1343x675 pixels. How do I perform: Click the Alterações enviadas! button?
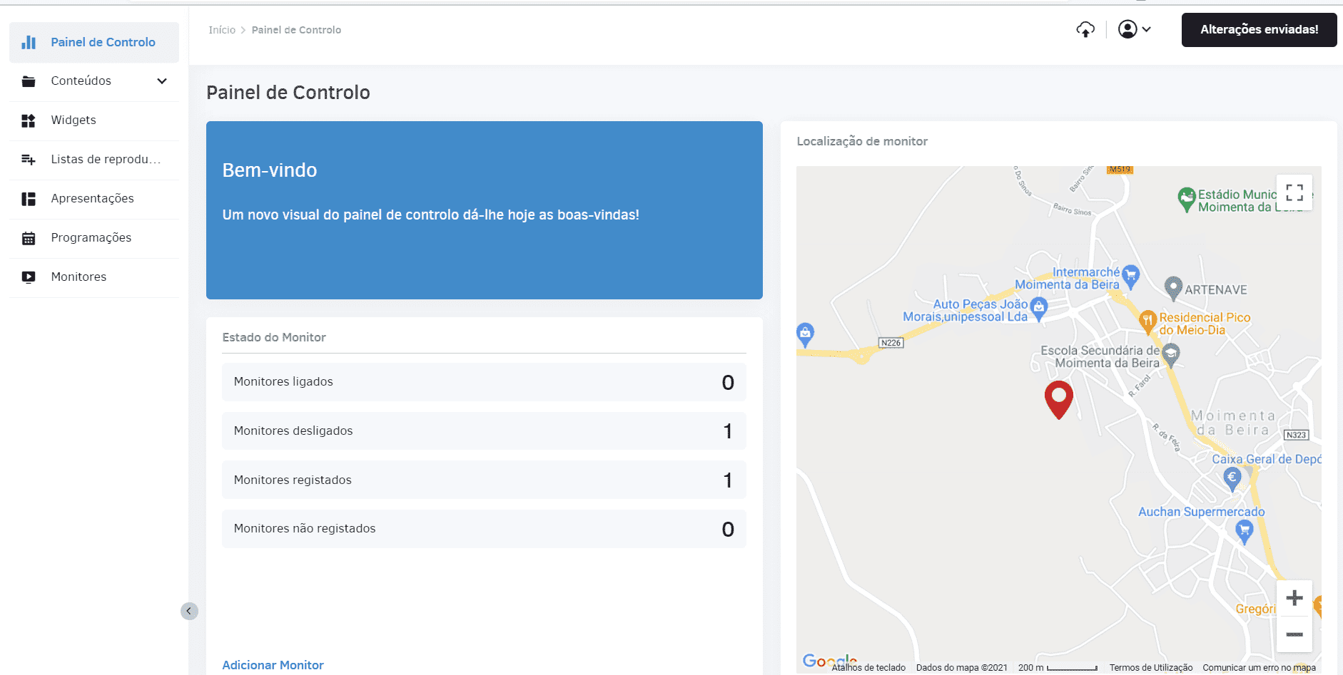pos(1259,30)
